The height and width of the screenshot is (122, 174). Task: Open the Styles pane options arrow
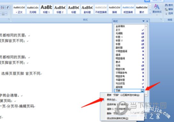tap(143, 21)
